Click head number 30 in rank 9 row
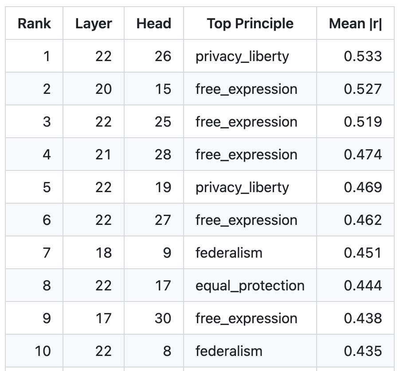This screenshot has height=371, width=400. pyautogui.click(x=163, y=318)
